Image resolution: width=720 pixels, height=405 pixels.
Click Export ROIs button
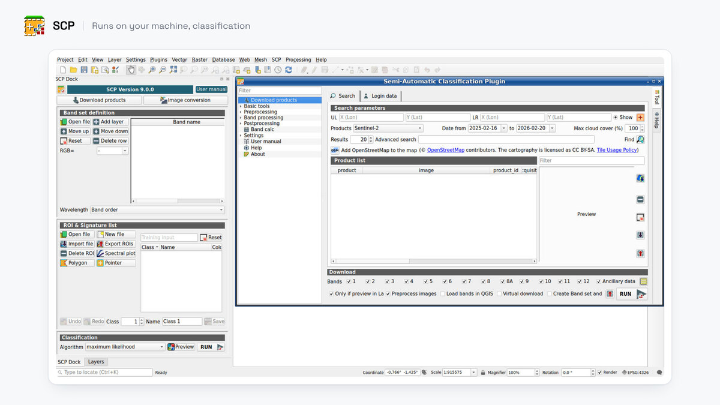pos(116,244)
